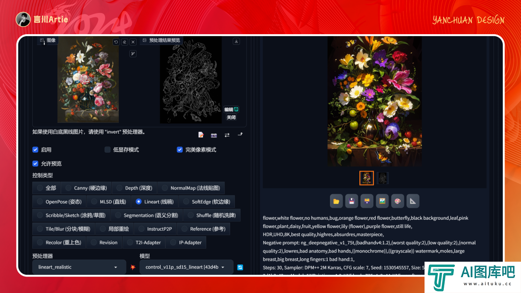This screenshot has width=521, height=293.
Task: Select the Shuffle (随机洗牌) control type
Action: pos(212,215)
